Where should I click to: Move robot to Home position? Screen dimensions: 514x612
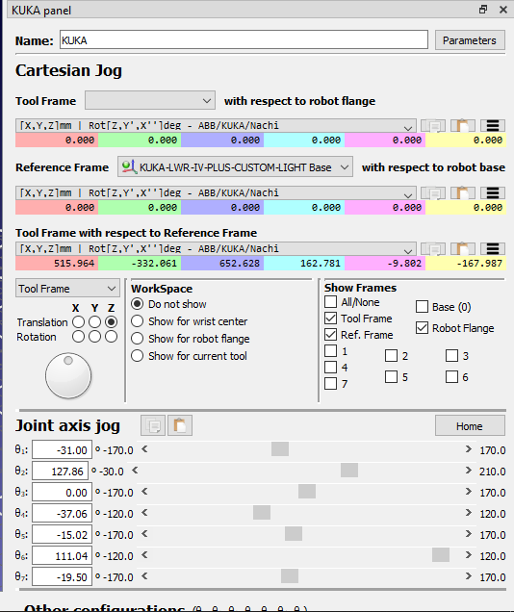470,426
